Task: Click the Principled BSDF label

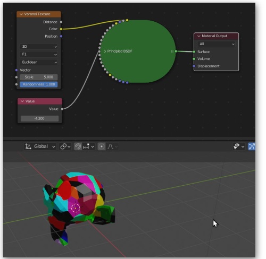Action: pos(120,51)
